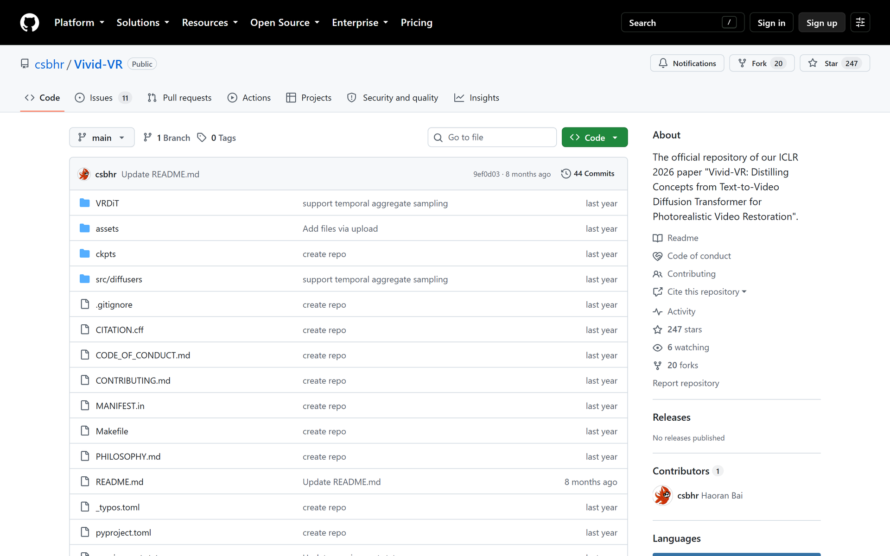Click the Readme book icon
The image size is (890, 556).
657,238
